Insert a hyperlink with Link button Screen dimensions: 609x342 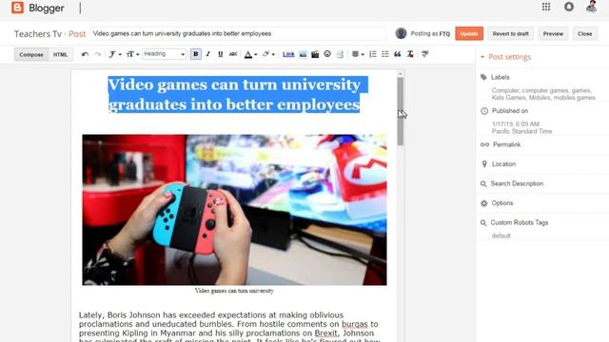pos(288,54)
